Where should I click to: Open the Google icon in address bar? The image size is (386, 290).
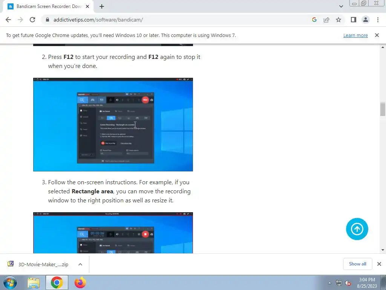click(314, 20)
